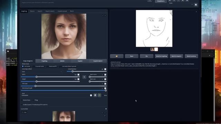The width and height of the screenshot is (221, 124).
Task: Click the negative prompt text box
Action: coord(87,3)
